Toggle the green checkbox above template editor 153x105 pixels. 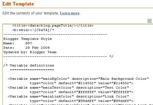click(149, 21)
